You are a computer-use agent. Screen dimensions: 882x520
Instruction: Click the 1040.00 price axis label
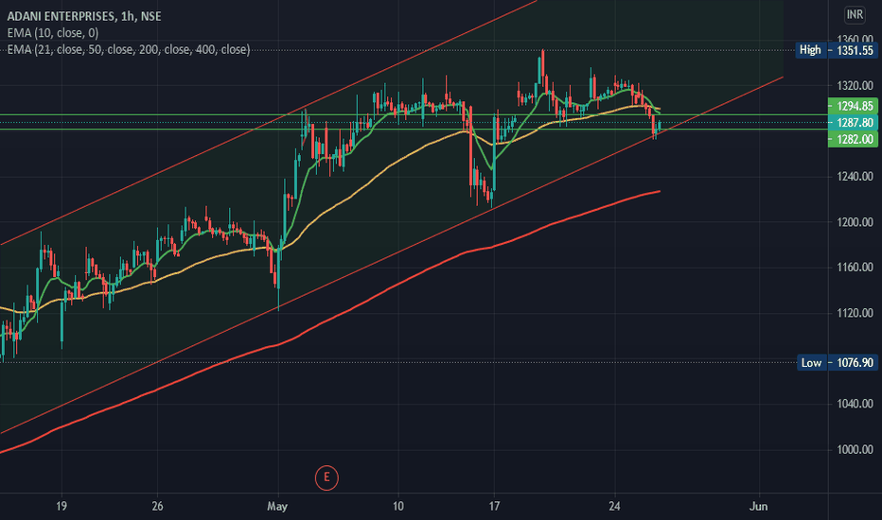pos(855,404)
